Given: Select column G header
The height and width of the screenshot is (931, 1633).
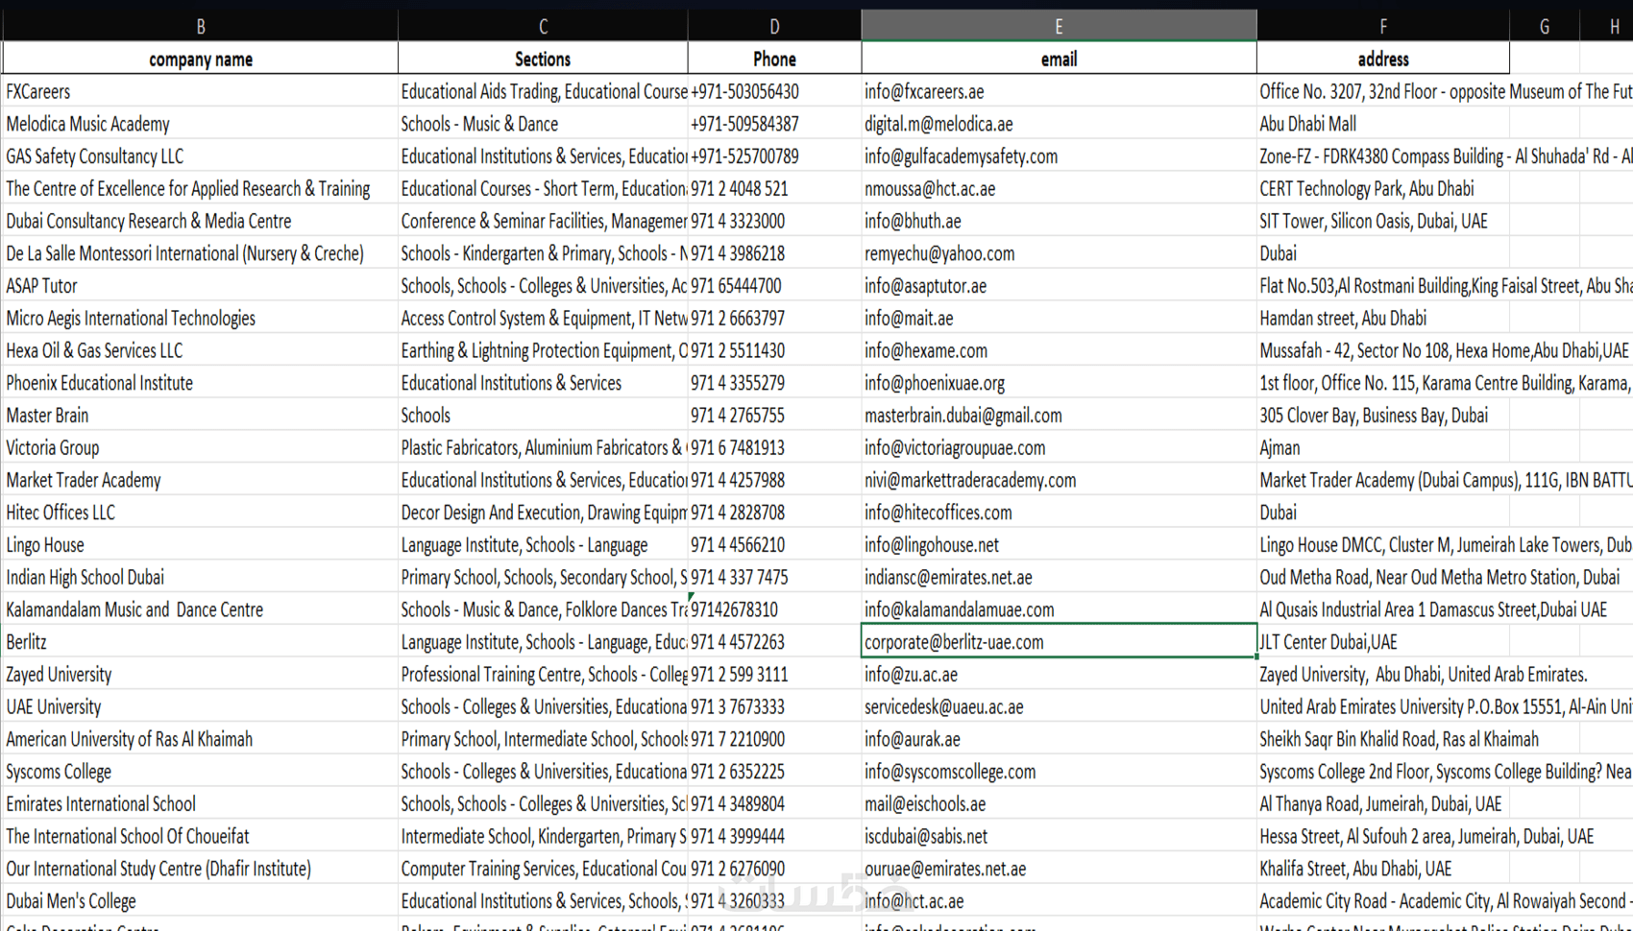Looking at the screenshot, I should tap(1545, 26).
